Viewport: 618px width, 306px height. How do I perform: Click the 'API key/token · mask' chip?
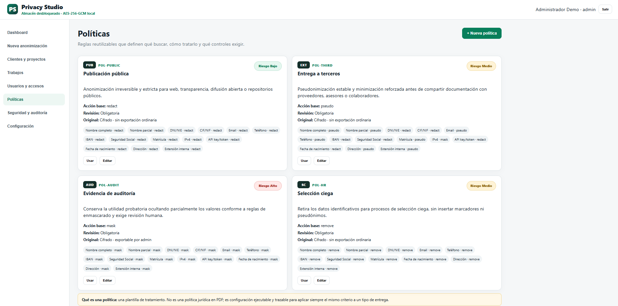[x=217, y=259]
